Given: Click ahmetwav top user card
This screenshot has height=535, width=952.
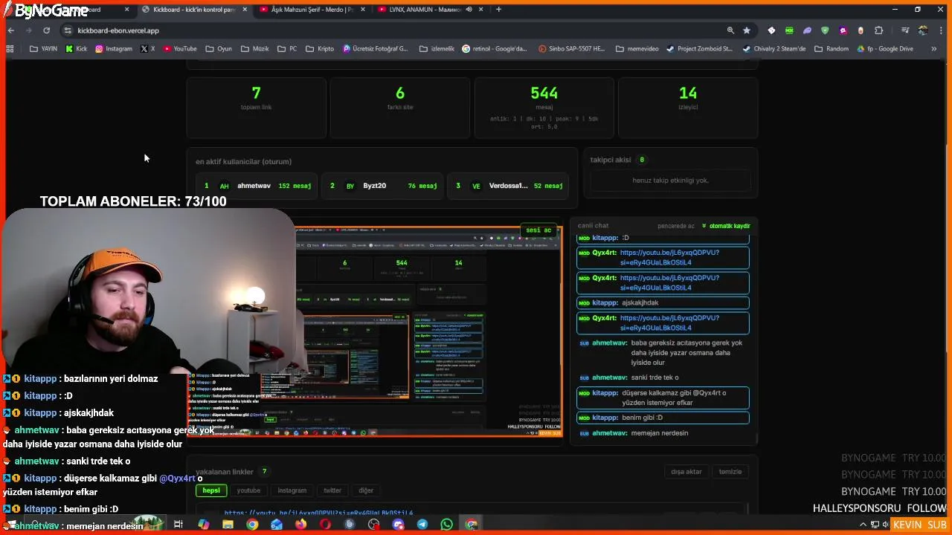Looking at the screenshot, I should tap(257, 186).
